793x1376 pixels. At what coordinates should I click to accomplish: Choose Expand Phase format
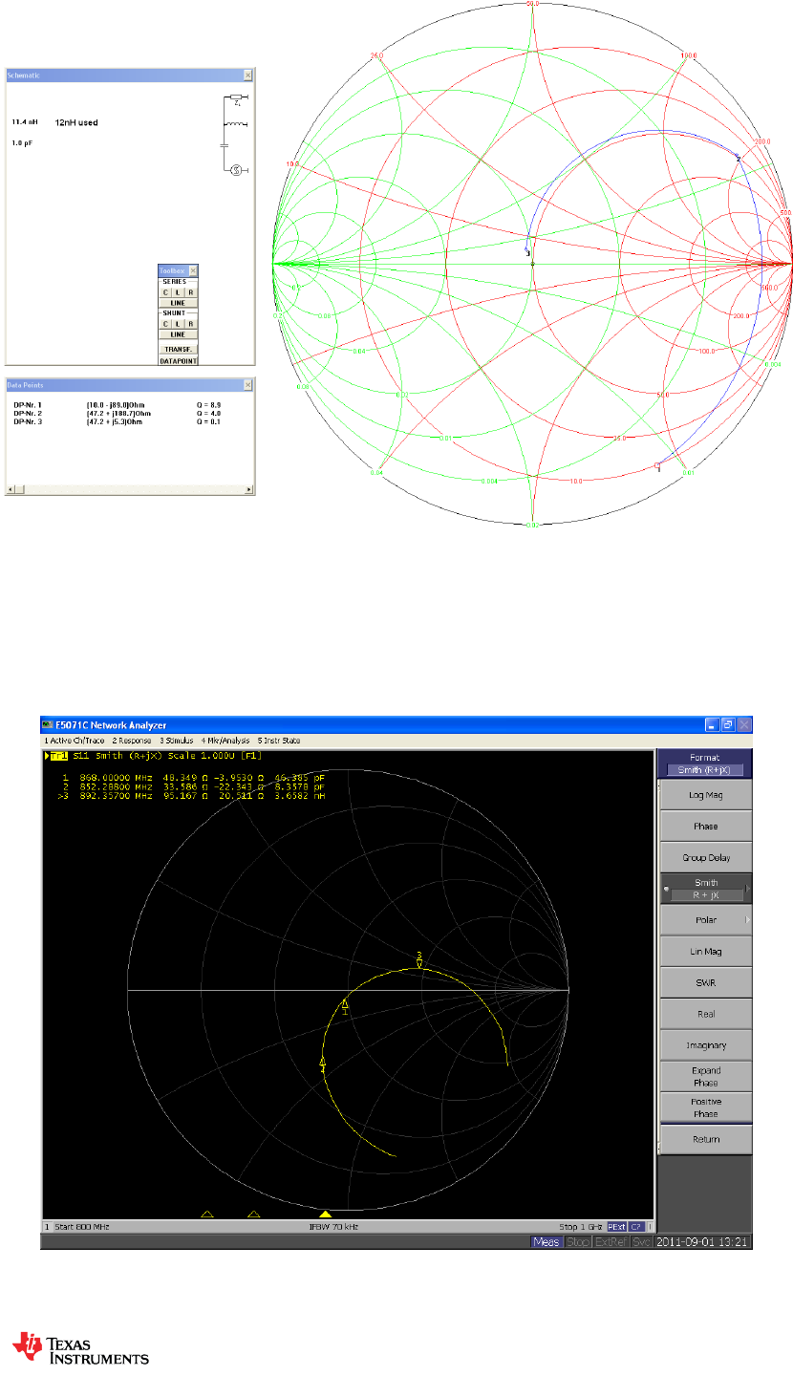pos(705,1077)
